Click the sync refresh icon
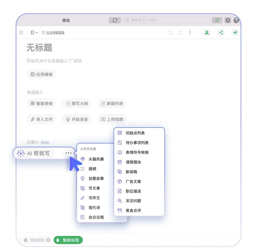Viewport: 259px width, 250px height. (x=115, y=20)
